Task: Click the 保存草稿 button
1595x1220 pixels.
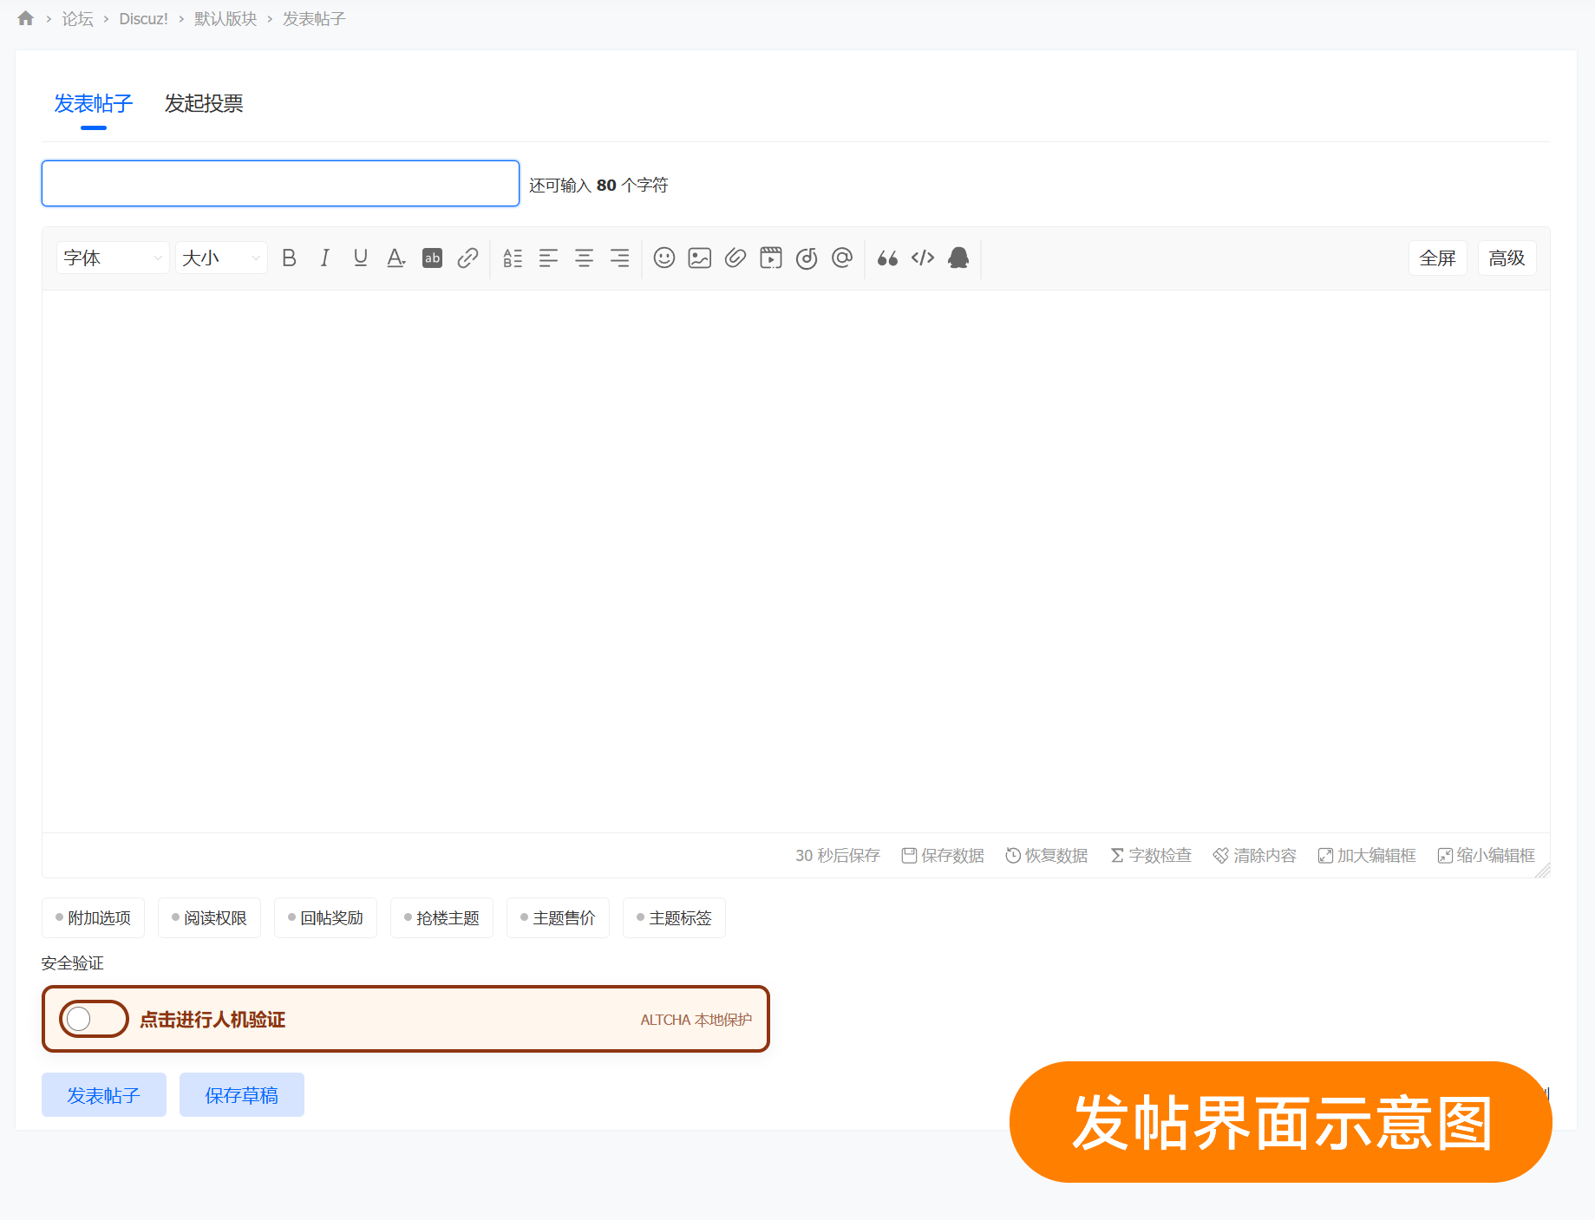Action: pyautogui.click(x=242, y=1095)
